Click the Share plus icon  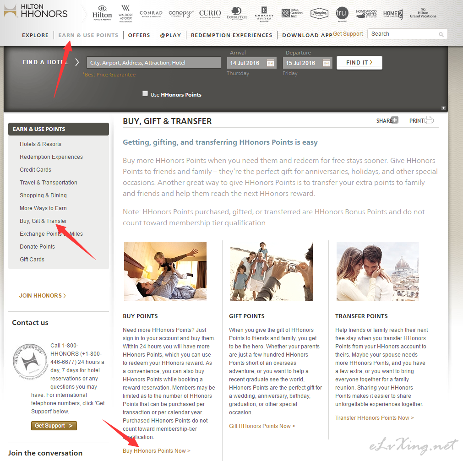(x=395, y=120)
